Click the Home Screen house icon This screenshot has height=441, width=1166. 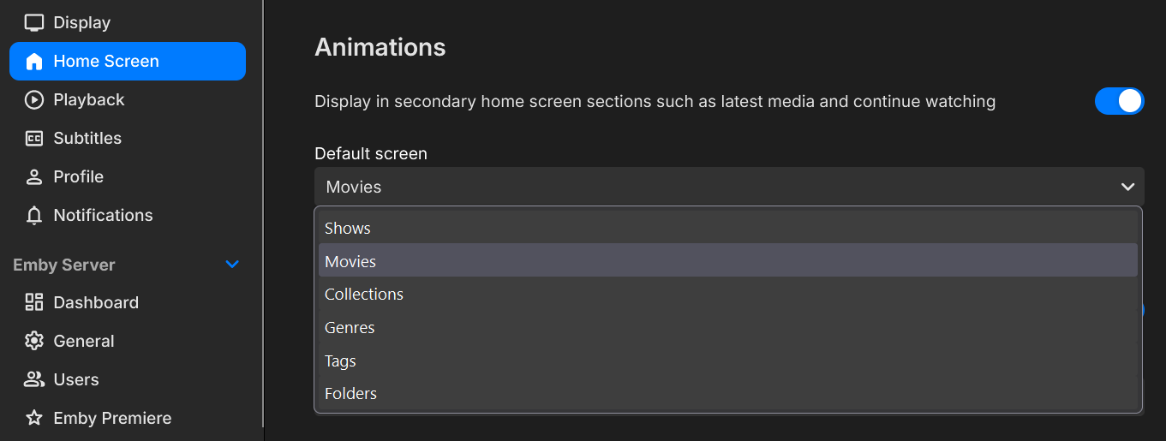34,62
